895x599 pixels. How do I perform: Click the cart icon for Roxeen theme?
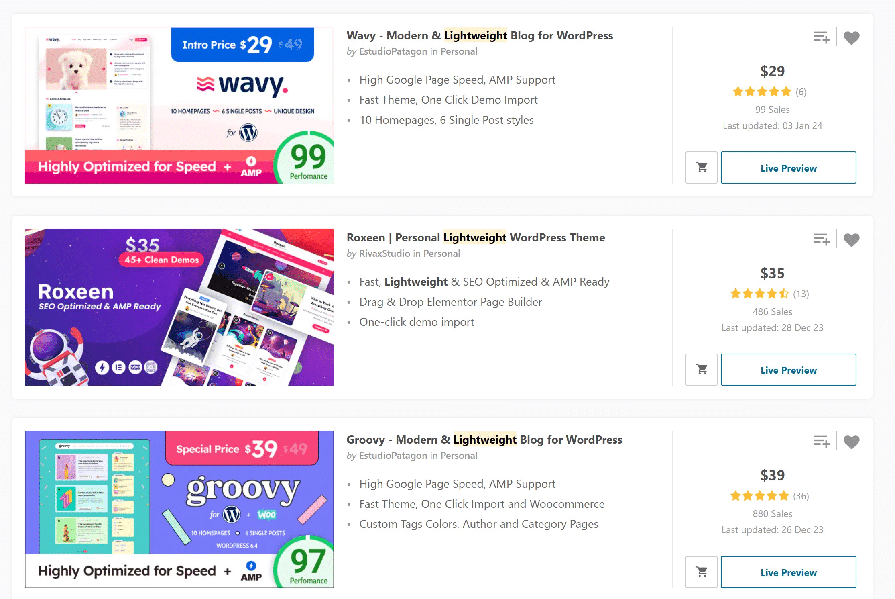pyautogui.click(x=701, y=370)
